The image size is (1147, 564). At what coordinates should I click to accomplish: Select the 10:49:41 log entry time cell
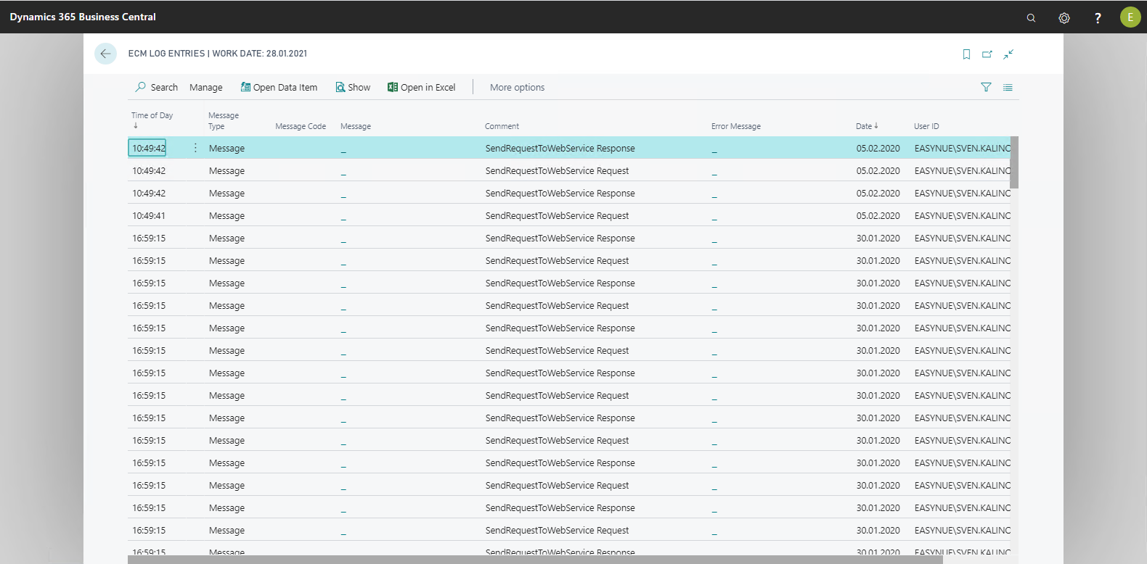pos(149,216)
